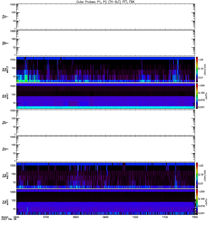Click the thb fbk scm1 spectrogram panel
Viewport: 211px width, 225px height.
coord(106,96)
